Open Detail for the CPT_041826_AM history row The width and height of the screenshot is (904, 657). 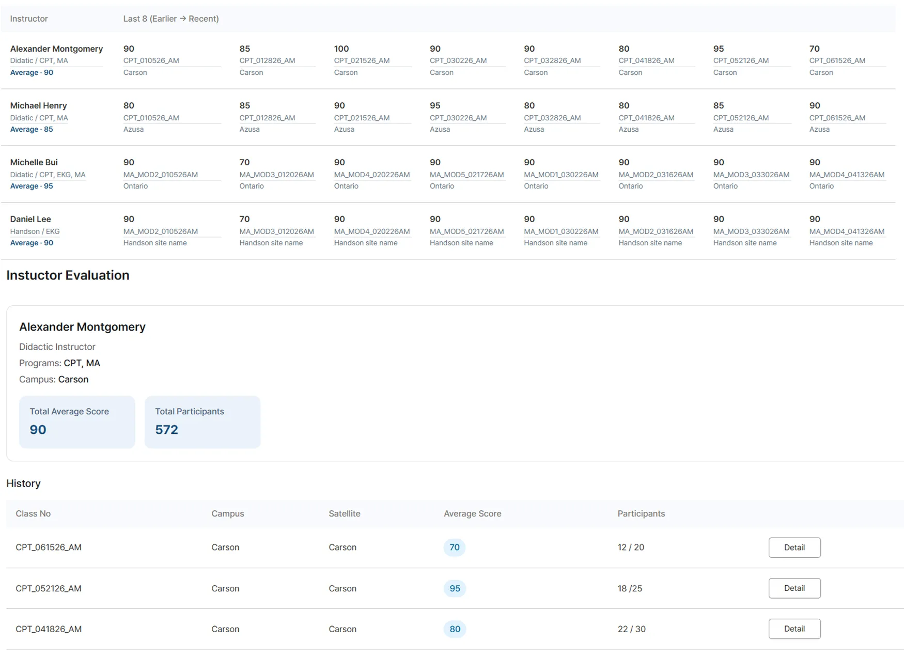(x=794, y=629)
